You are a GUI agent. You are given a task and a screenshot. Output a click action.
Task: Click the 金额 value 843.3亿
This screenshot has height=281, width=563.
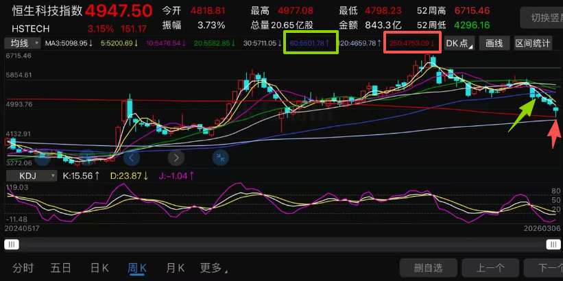point(383,25)
